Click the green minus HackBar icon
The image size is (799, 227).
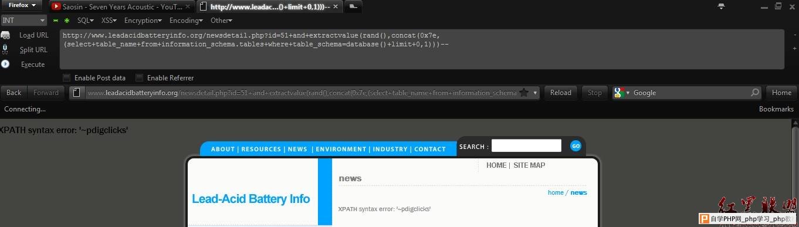click(56, 21)
